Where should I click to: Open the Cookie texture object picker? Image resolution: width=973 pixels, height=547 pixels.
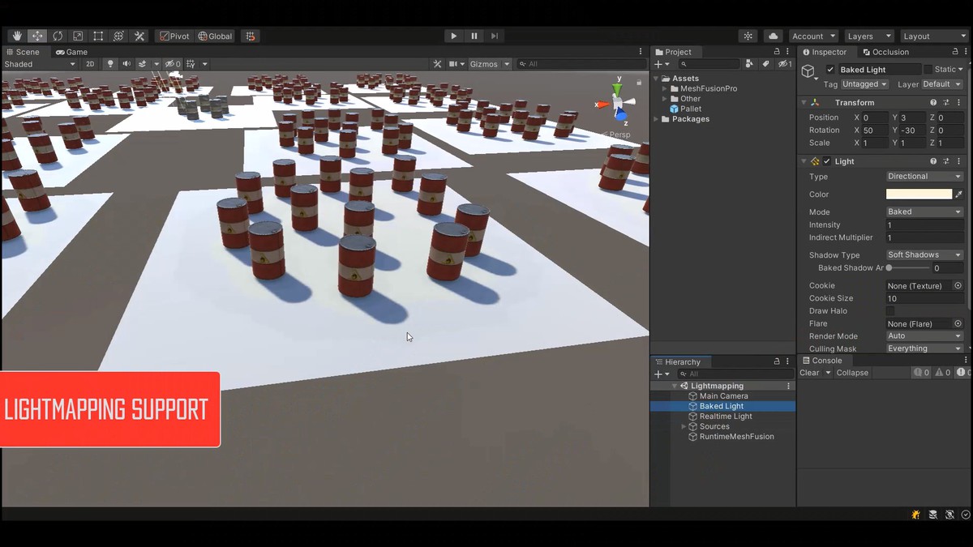958,286
